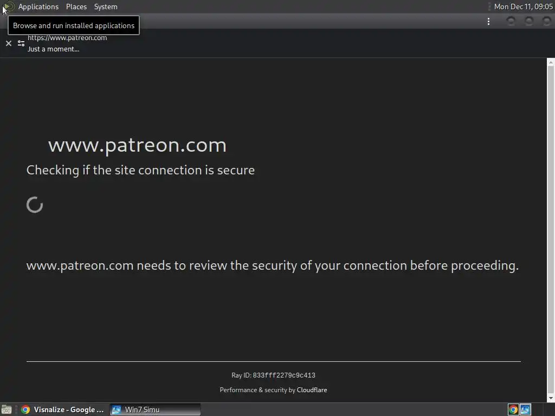Stop loading the page with the X icon
This screenshot has width=555, height=416.
[x=9, y=43]
